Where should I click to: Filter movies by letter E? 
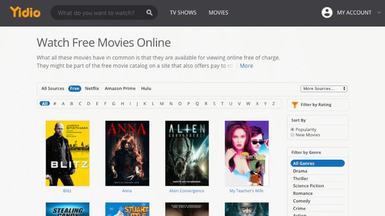pyautogui.click(x=97, y=103)
